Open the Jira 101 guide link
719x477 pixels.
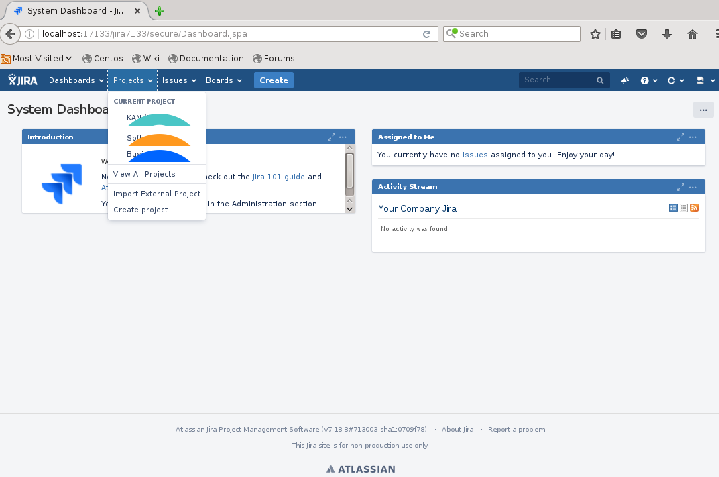[x=278, y=177]
